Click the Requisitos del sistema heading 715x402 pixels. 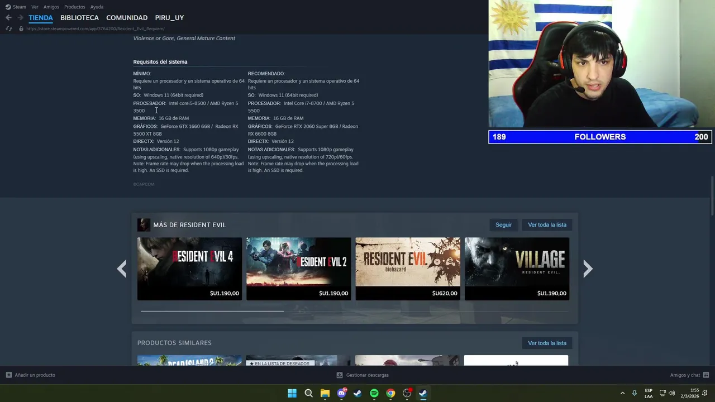(160, 62)
